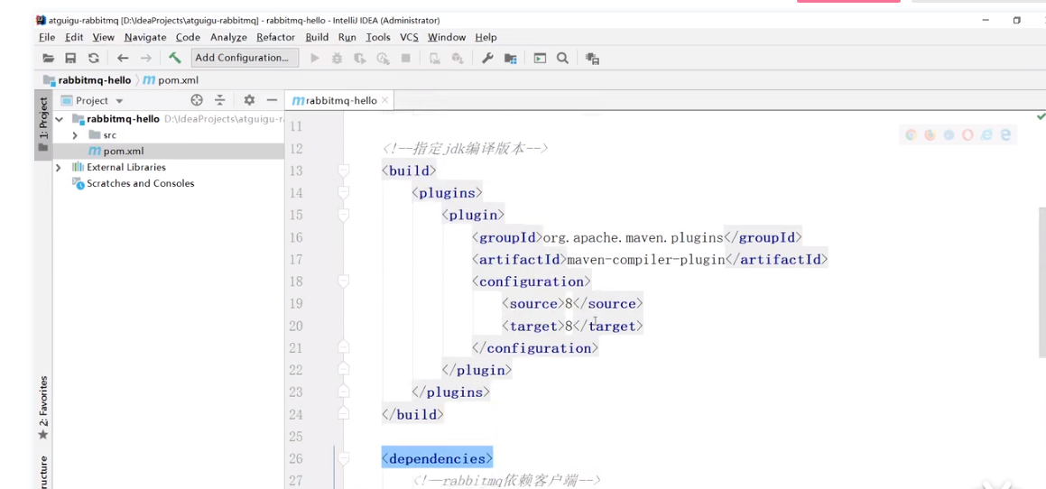This screenshot has height=489, width=1046.
Task: Open the Navigate menu
Action: coord(145,37)
